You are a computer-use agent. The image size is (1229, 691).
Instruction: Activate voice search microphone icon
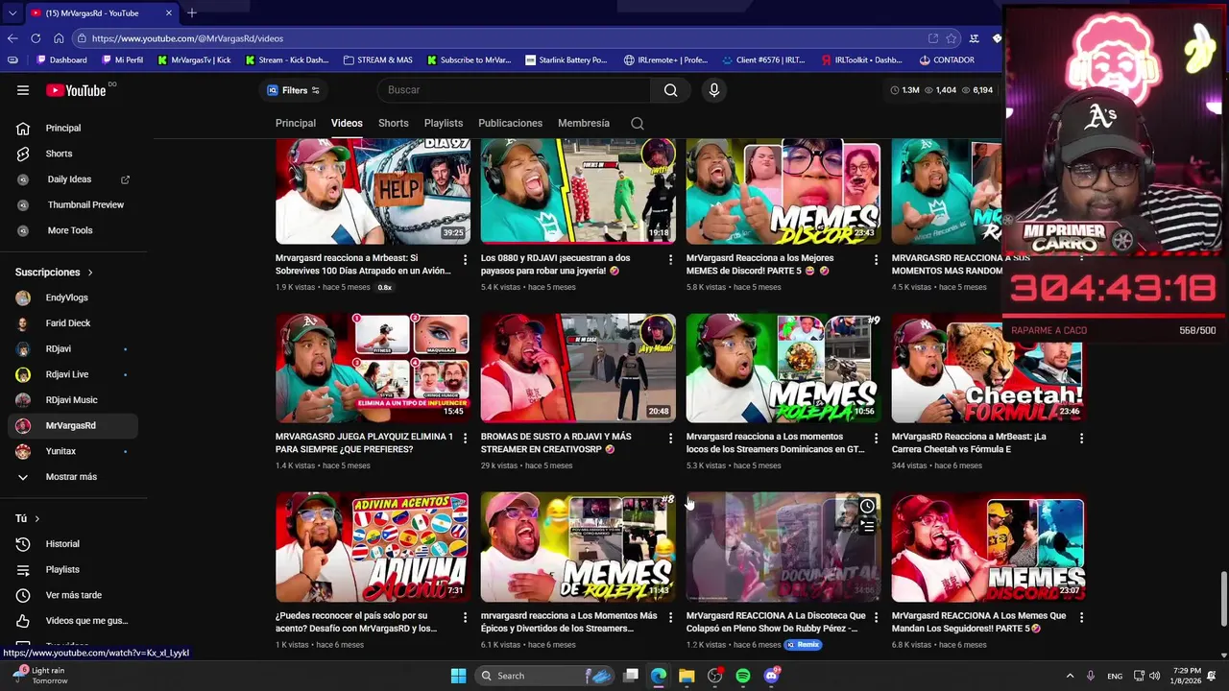[x=713, y=90]
